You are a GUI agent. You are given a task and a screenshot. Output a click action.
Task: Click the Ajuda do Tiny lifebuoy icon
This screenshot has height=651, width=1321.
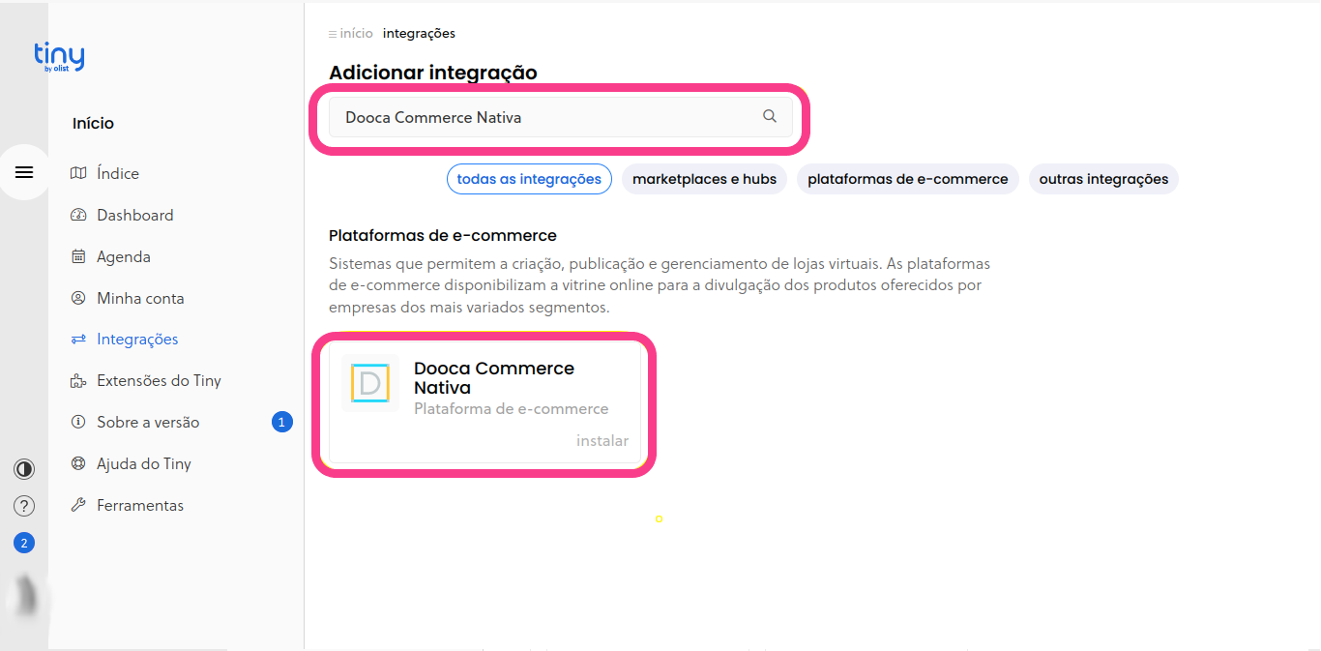click(78, 464)
